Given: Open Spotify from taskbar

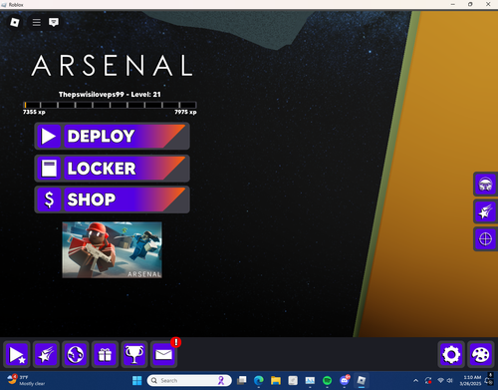Looking at the screenshot, I should coord(327,380).
